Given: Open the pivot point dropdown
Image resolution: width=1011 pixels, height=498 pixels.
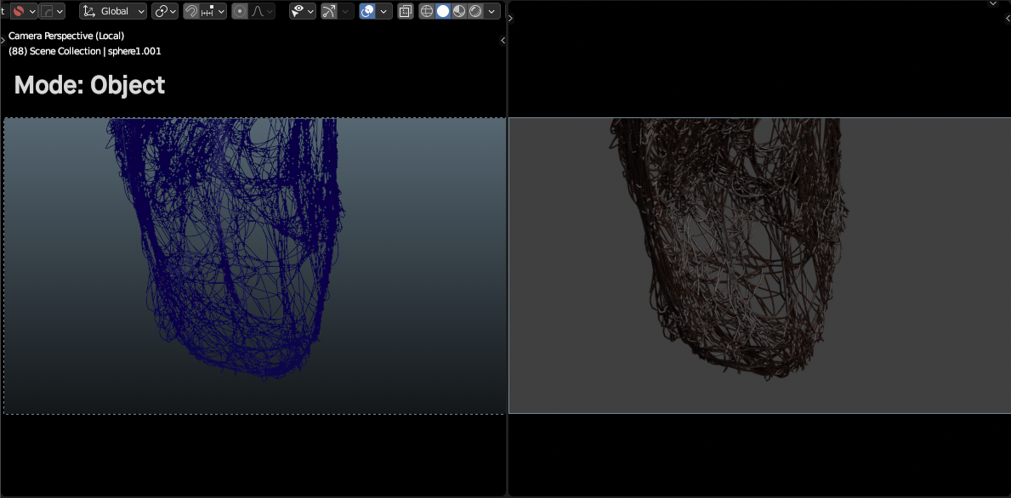Looking at the screenshot, I should [165, 11].
